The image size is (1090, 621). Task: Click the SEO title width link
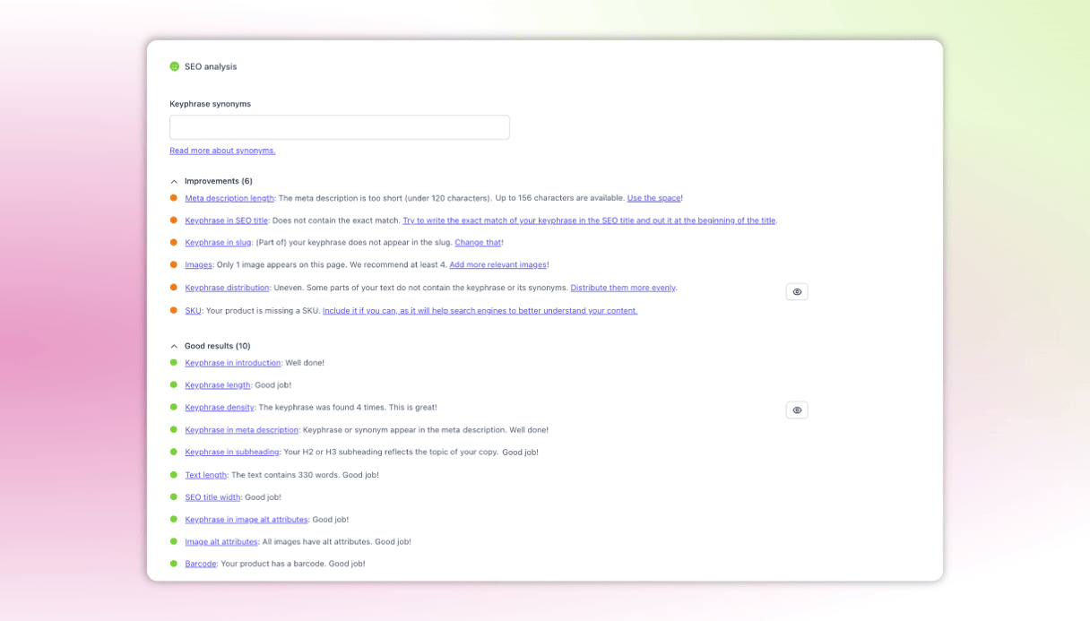[x=212, y=497]
